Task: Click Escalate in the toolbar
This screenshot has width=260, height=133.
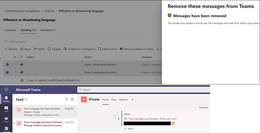Action: (54, 49)
